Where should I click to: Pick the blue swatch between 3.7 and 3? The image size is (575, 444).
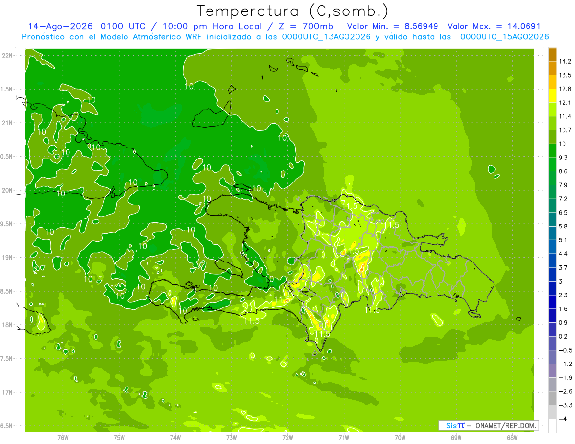pyautogui.click(x=552, y=274)
